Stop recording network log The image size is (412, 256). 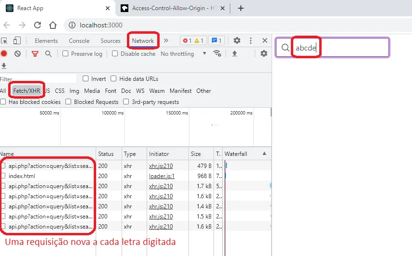(x=4, y=54)
